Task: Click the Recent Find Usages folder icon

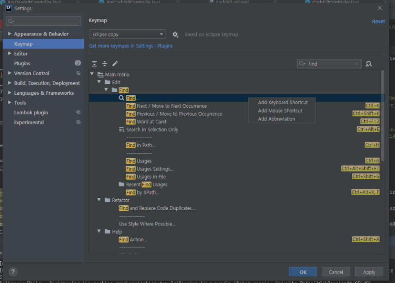Action: click(121, 185)
